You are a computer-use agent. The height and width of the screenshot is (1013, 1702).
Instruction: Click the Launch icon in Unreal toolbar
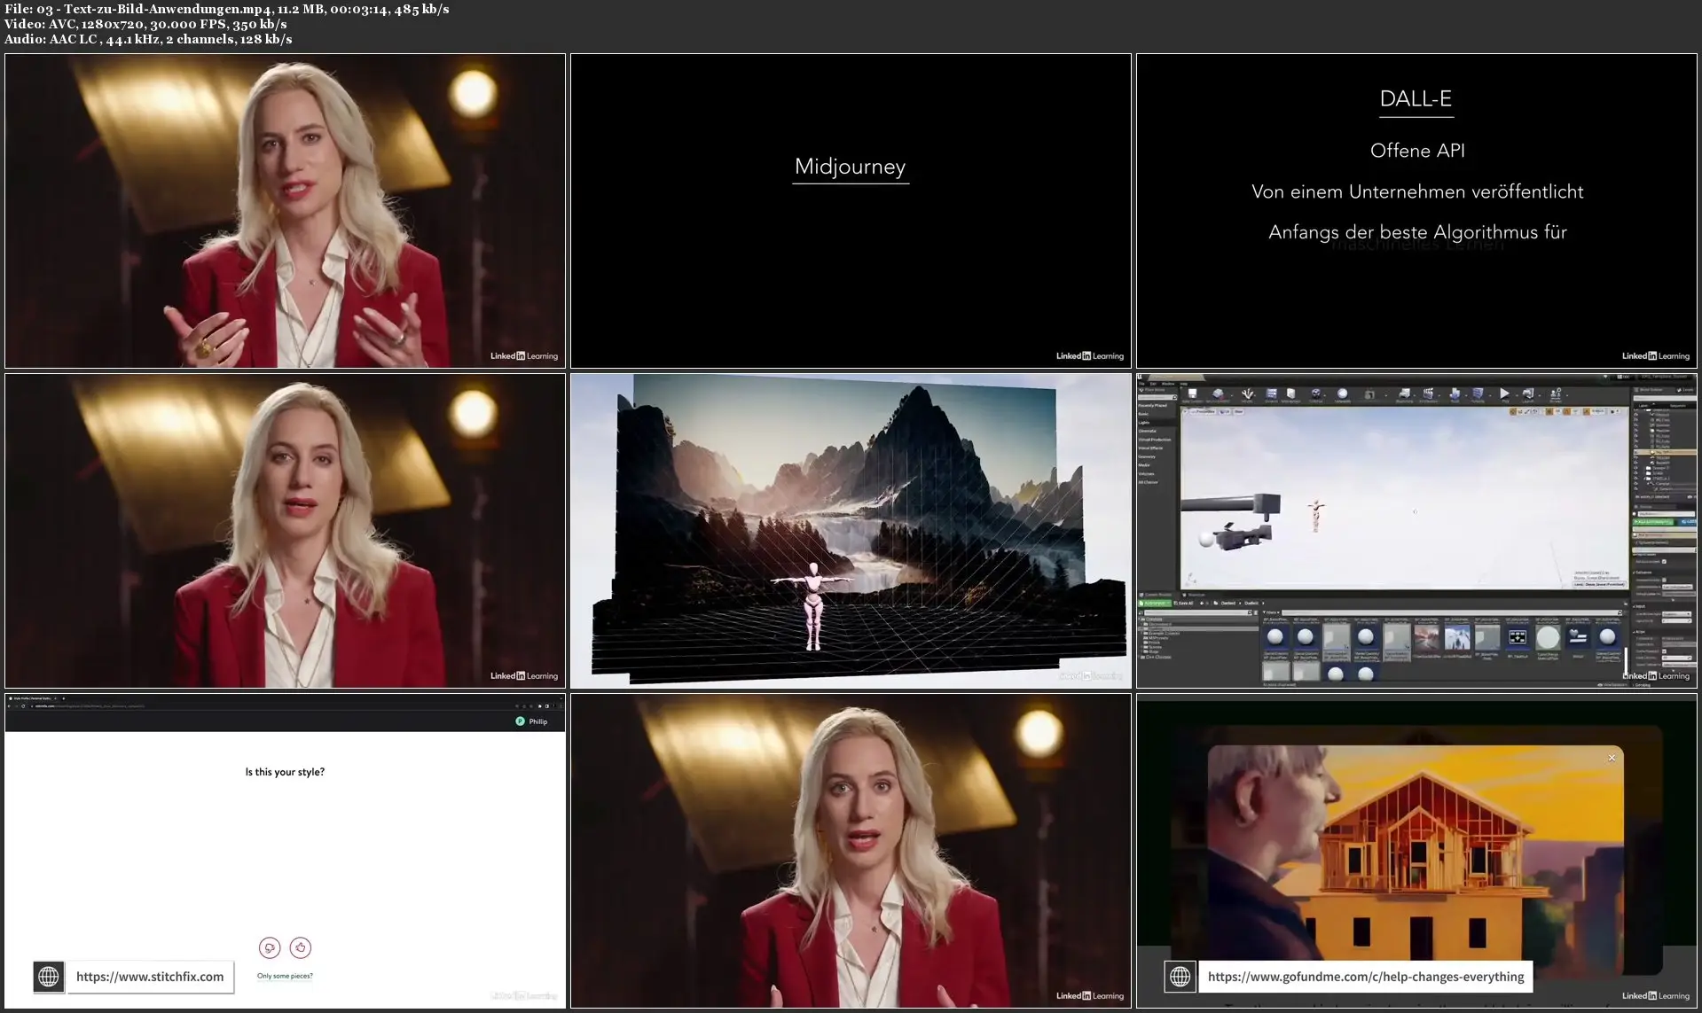pos(1528,394)
